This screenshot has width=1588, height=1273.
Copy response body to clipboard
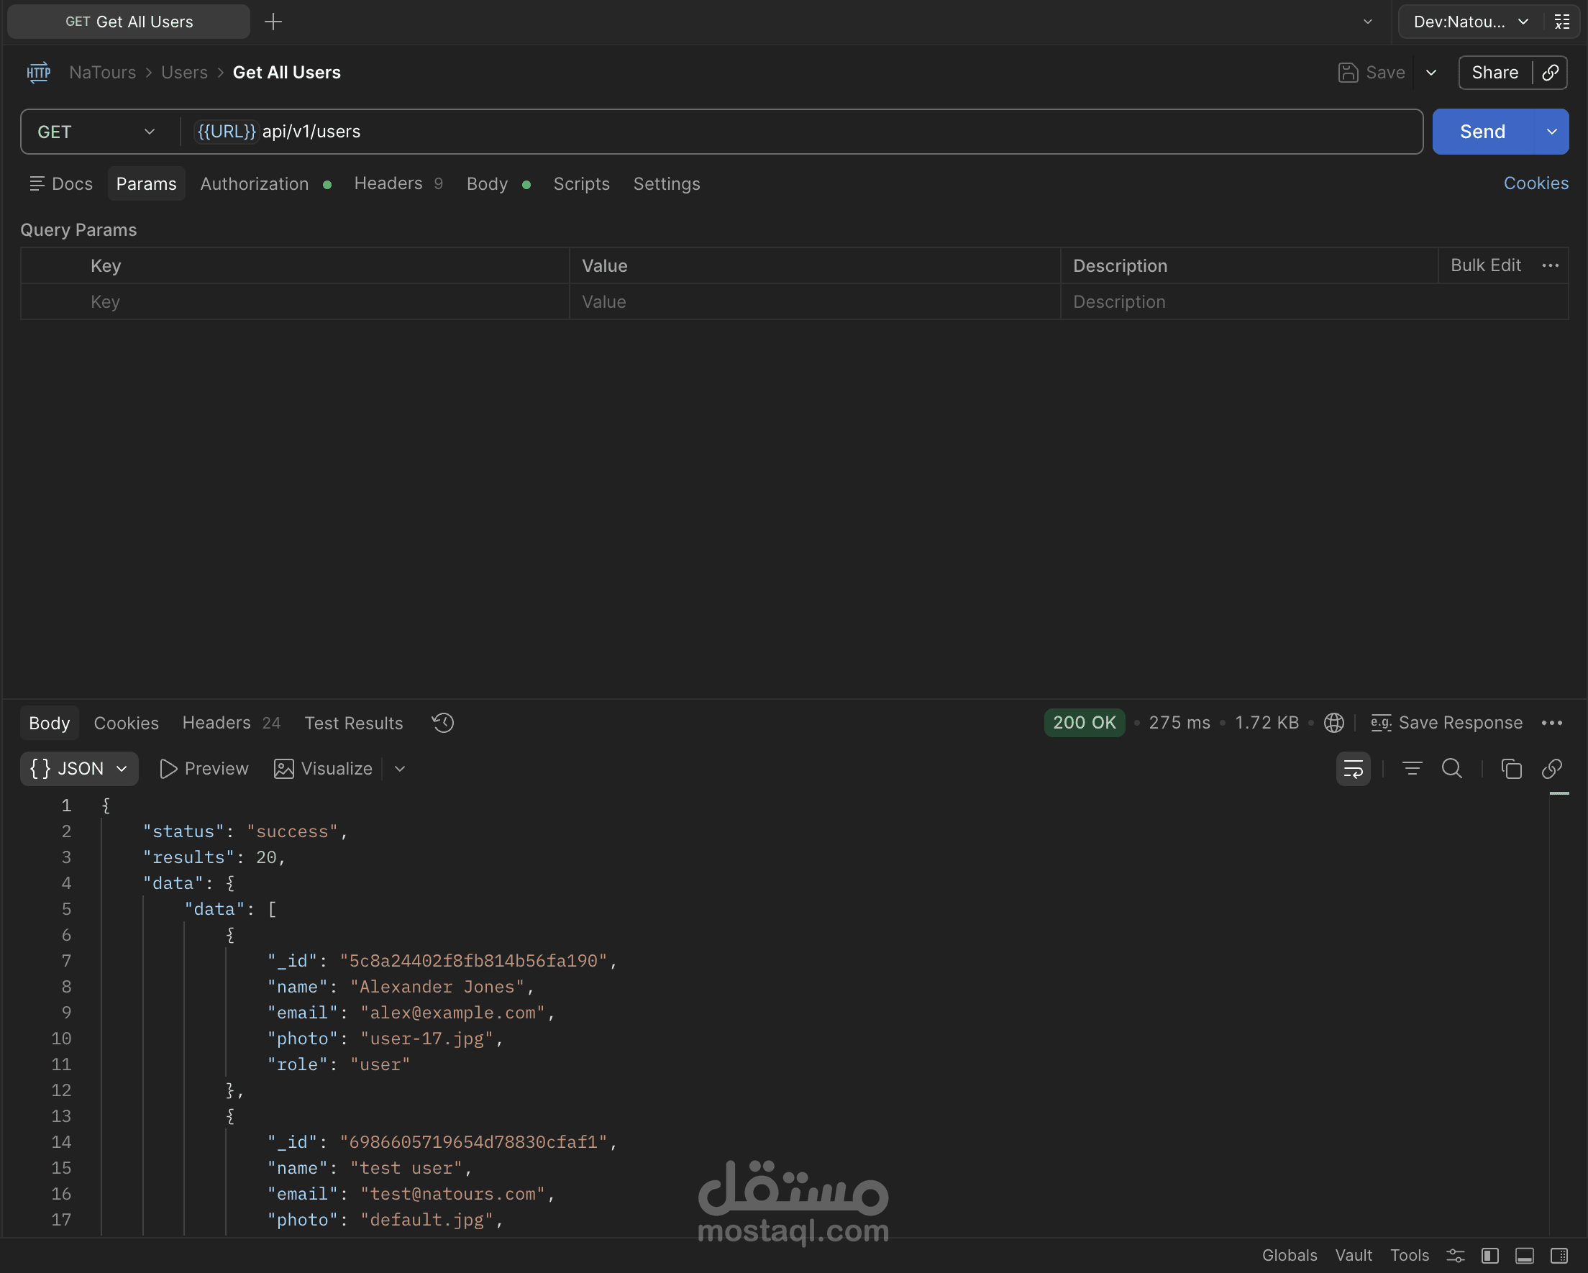[1510, 768]
